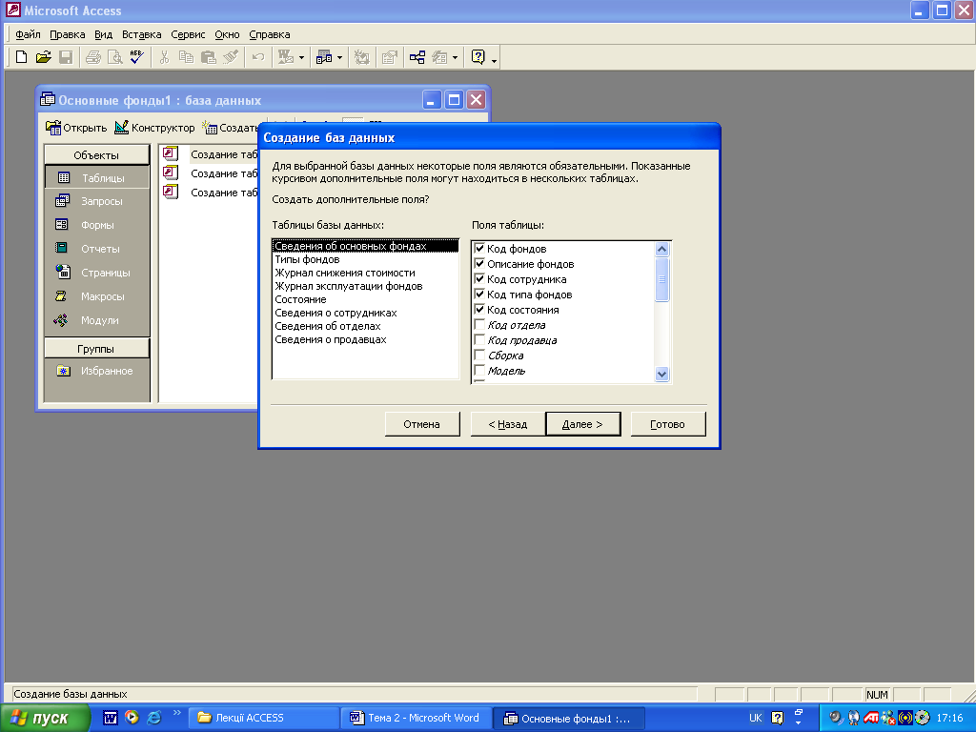
Task: Select Отчеты in the Objects pane
Action: point(97,249)
